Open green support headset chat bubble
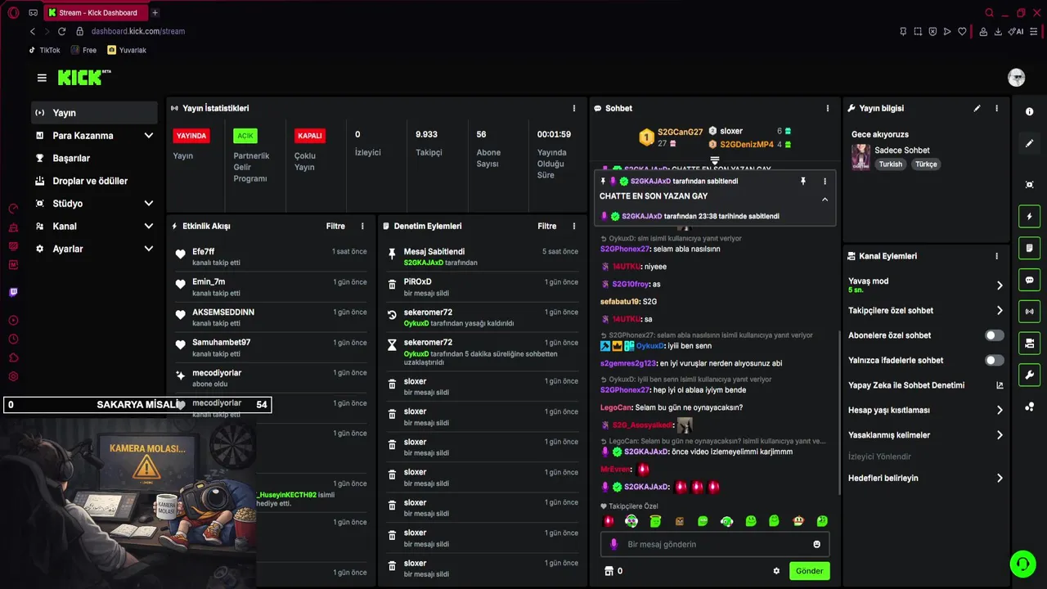The image size is (1047, 589). (x=1022, y=564)
